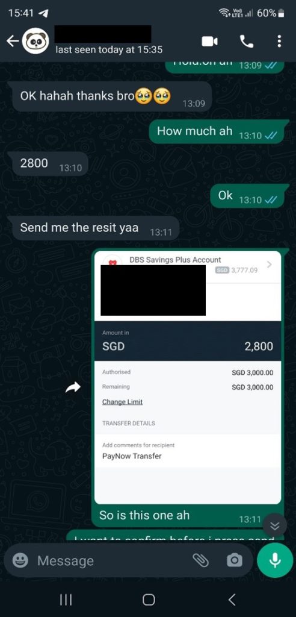Image resolution: width=296 pixels, height=617 pixels.
Task: Tap the paperclip attach icon
Action: (x=200, y=560)
